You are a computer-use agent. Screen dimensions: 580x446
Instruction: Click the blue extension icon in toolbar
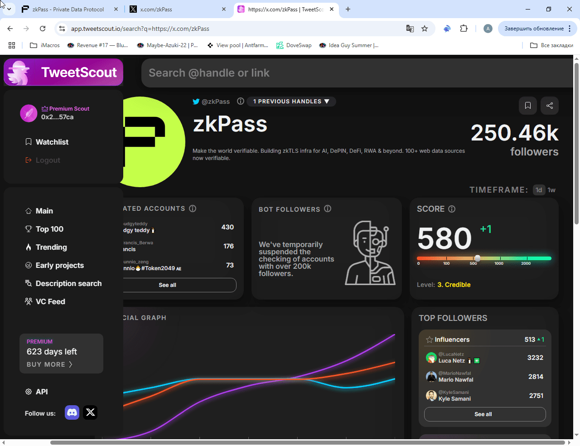tap(447, 29)
